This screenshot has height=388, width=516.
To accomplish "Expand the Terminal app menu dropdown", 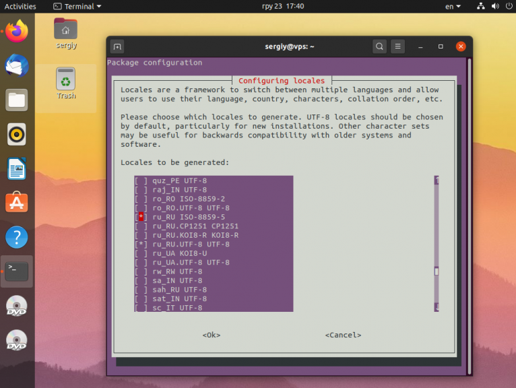I will (x=77, y=6).
